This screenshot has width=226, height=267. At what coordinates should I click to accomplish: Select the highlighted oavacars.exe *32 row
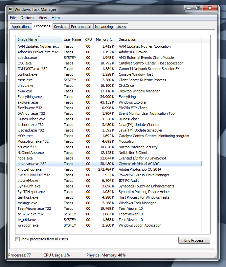point(109,164)
